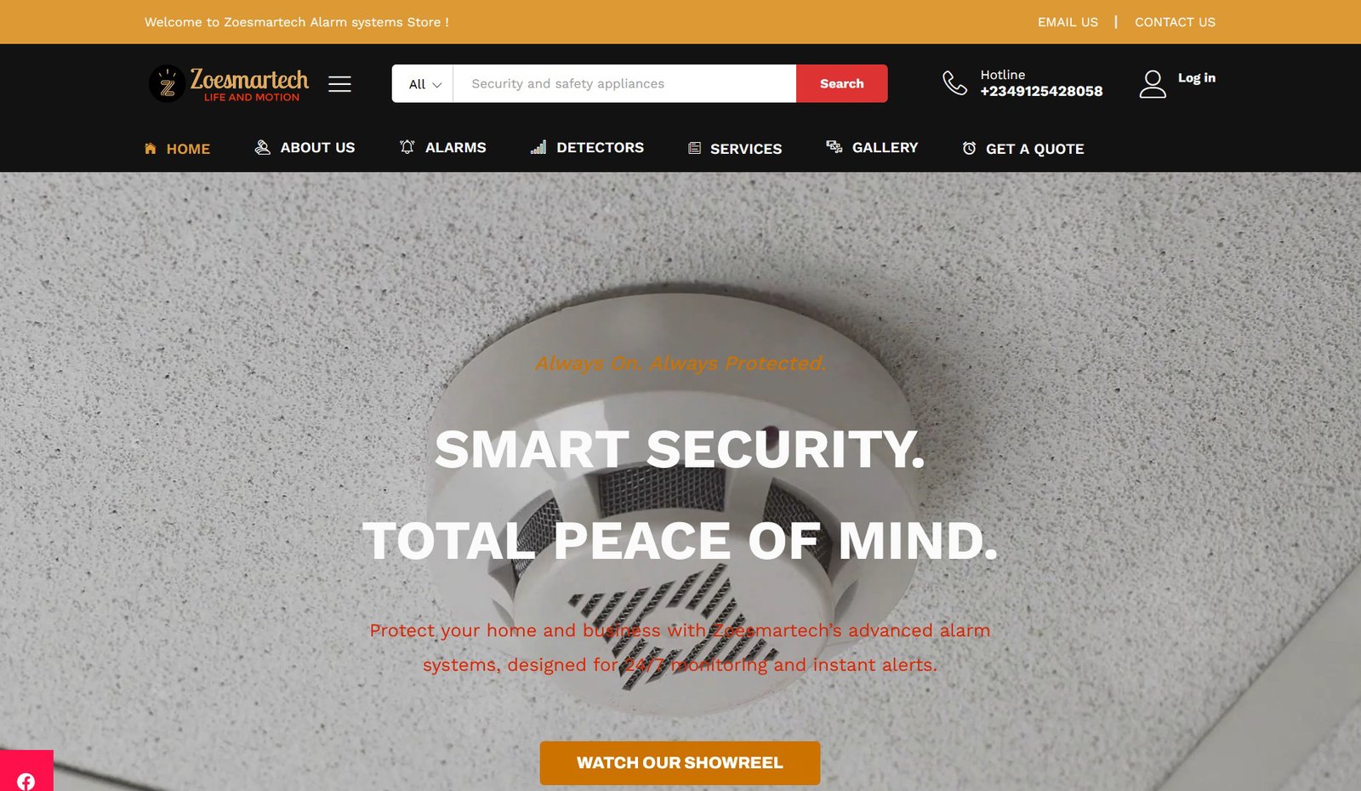The image size is (1361, 791).
Task: Expand the All category dropdown
Action: 423,83
